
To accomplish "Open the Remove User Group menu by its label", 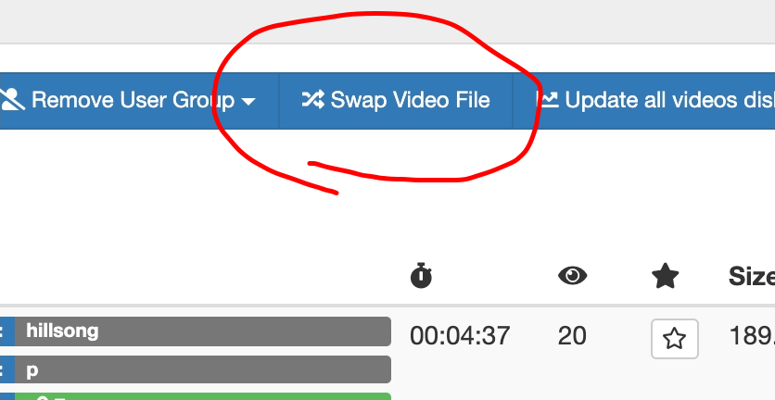I will [x=133, y=100].
